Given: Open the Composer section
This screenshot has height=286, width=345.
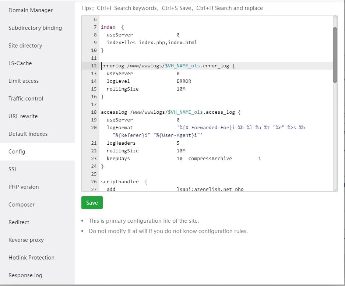Looking at the screenshot, I should 21,205.
